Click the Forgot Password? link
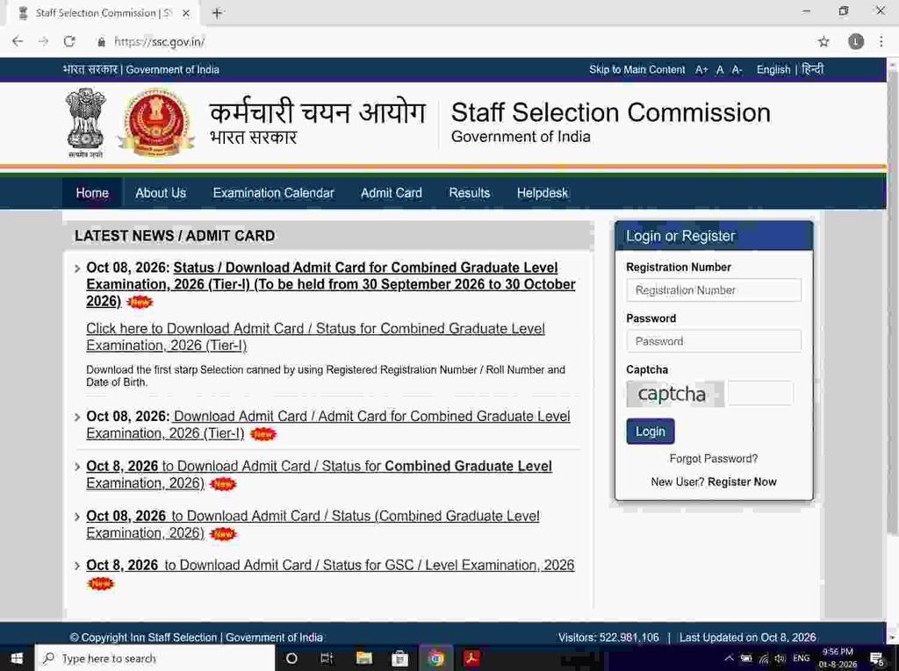The width and height of the screenshot is (899, 671). 713,459
